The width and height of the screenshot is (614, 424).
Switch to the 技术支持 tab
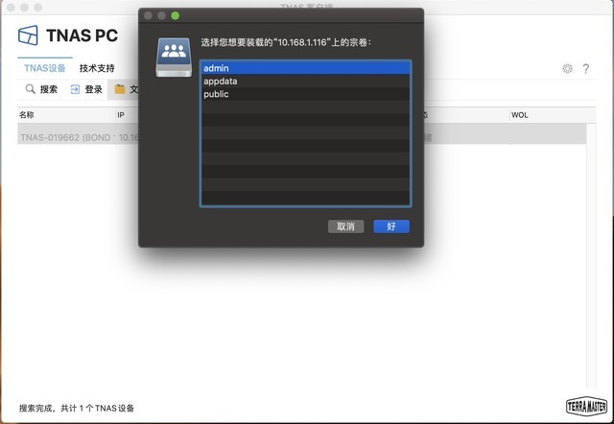[x=97, y=68]
